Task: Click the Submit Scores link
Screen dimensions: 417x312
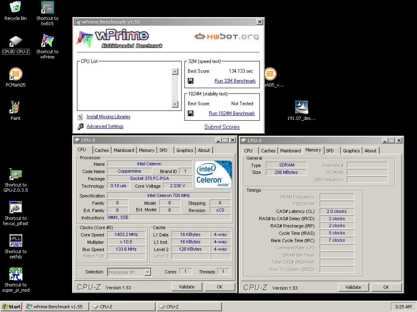Action: 222,127
